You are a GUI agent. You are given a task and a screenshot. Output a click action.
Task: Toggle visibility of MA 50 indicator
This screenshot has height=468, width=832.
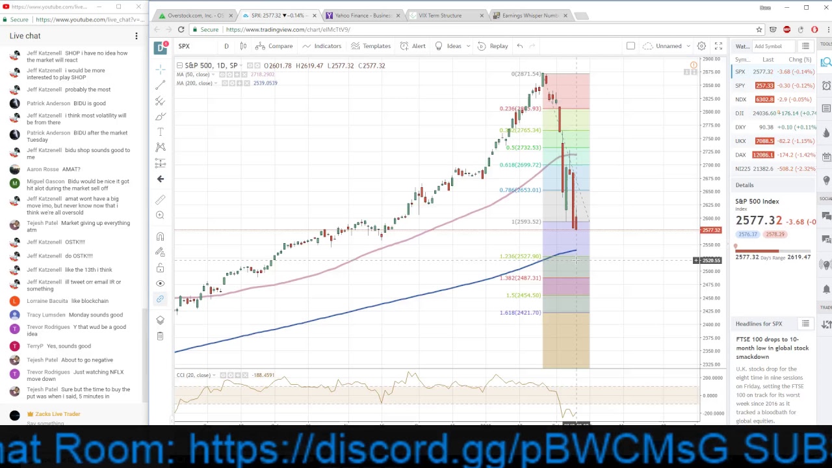coord(222,75)
